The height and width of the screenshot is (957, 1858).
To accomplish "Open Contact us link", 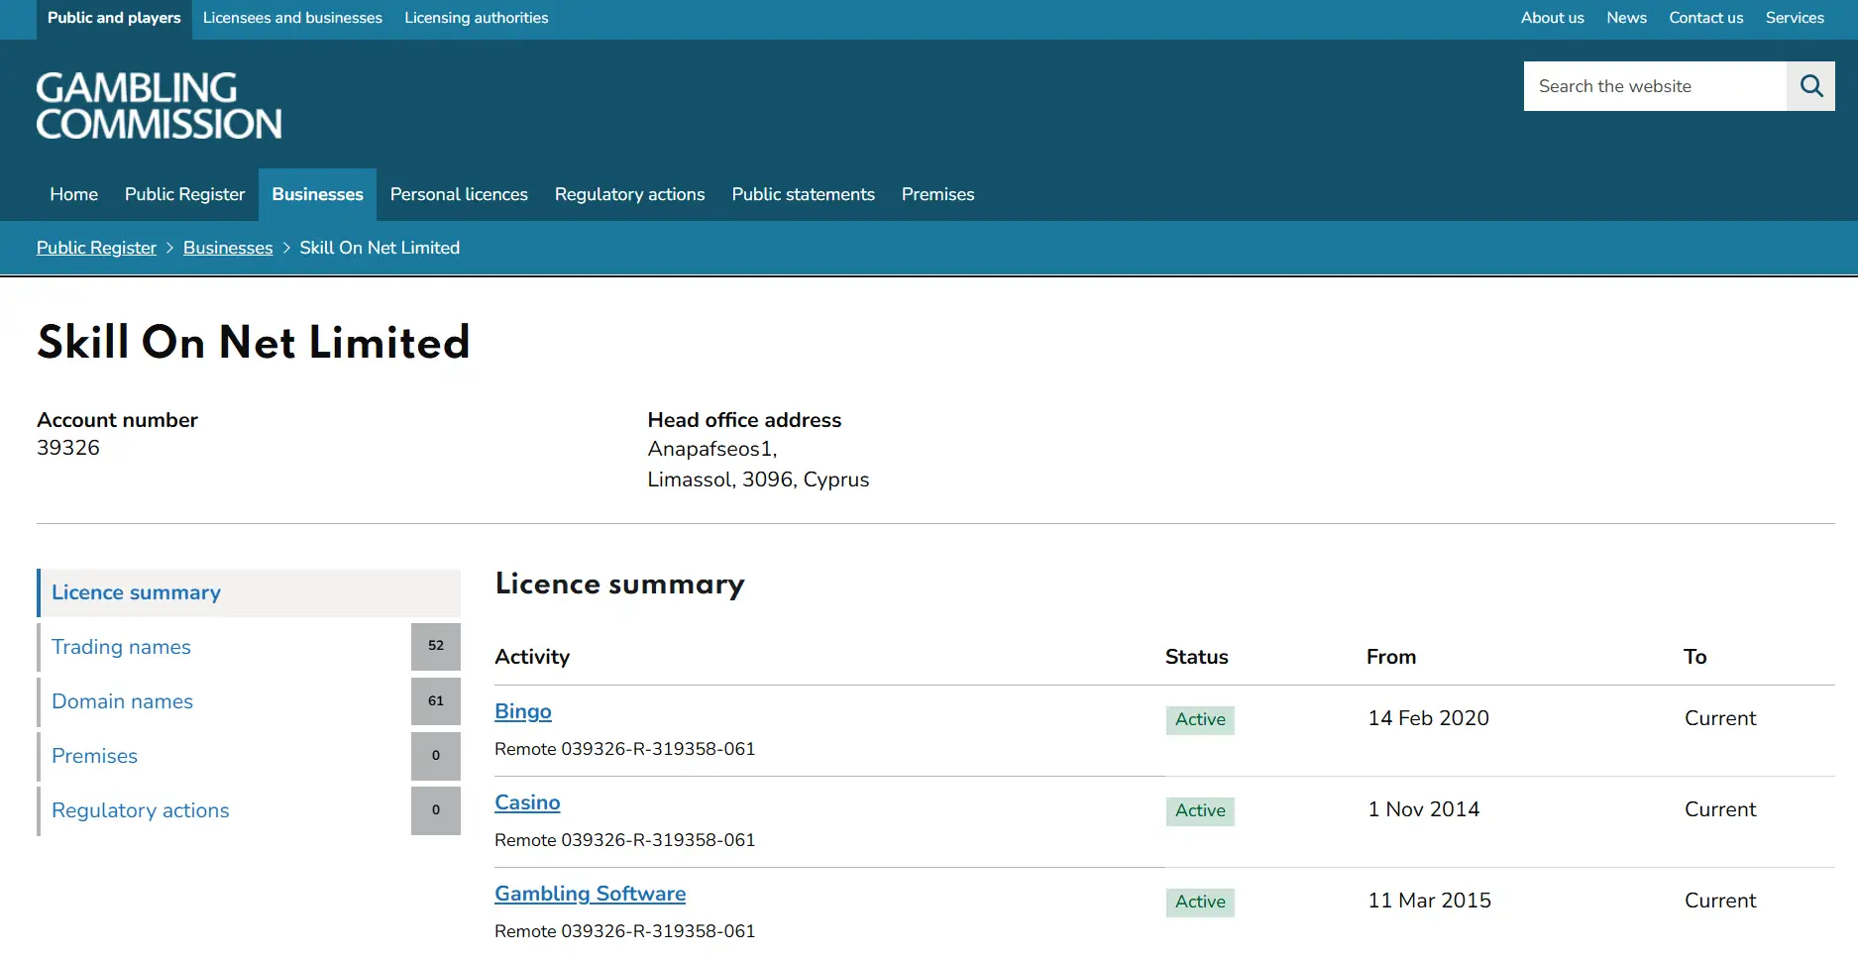I will coord(1705,18).
